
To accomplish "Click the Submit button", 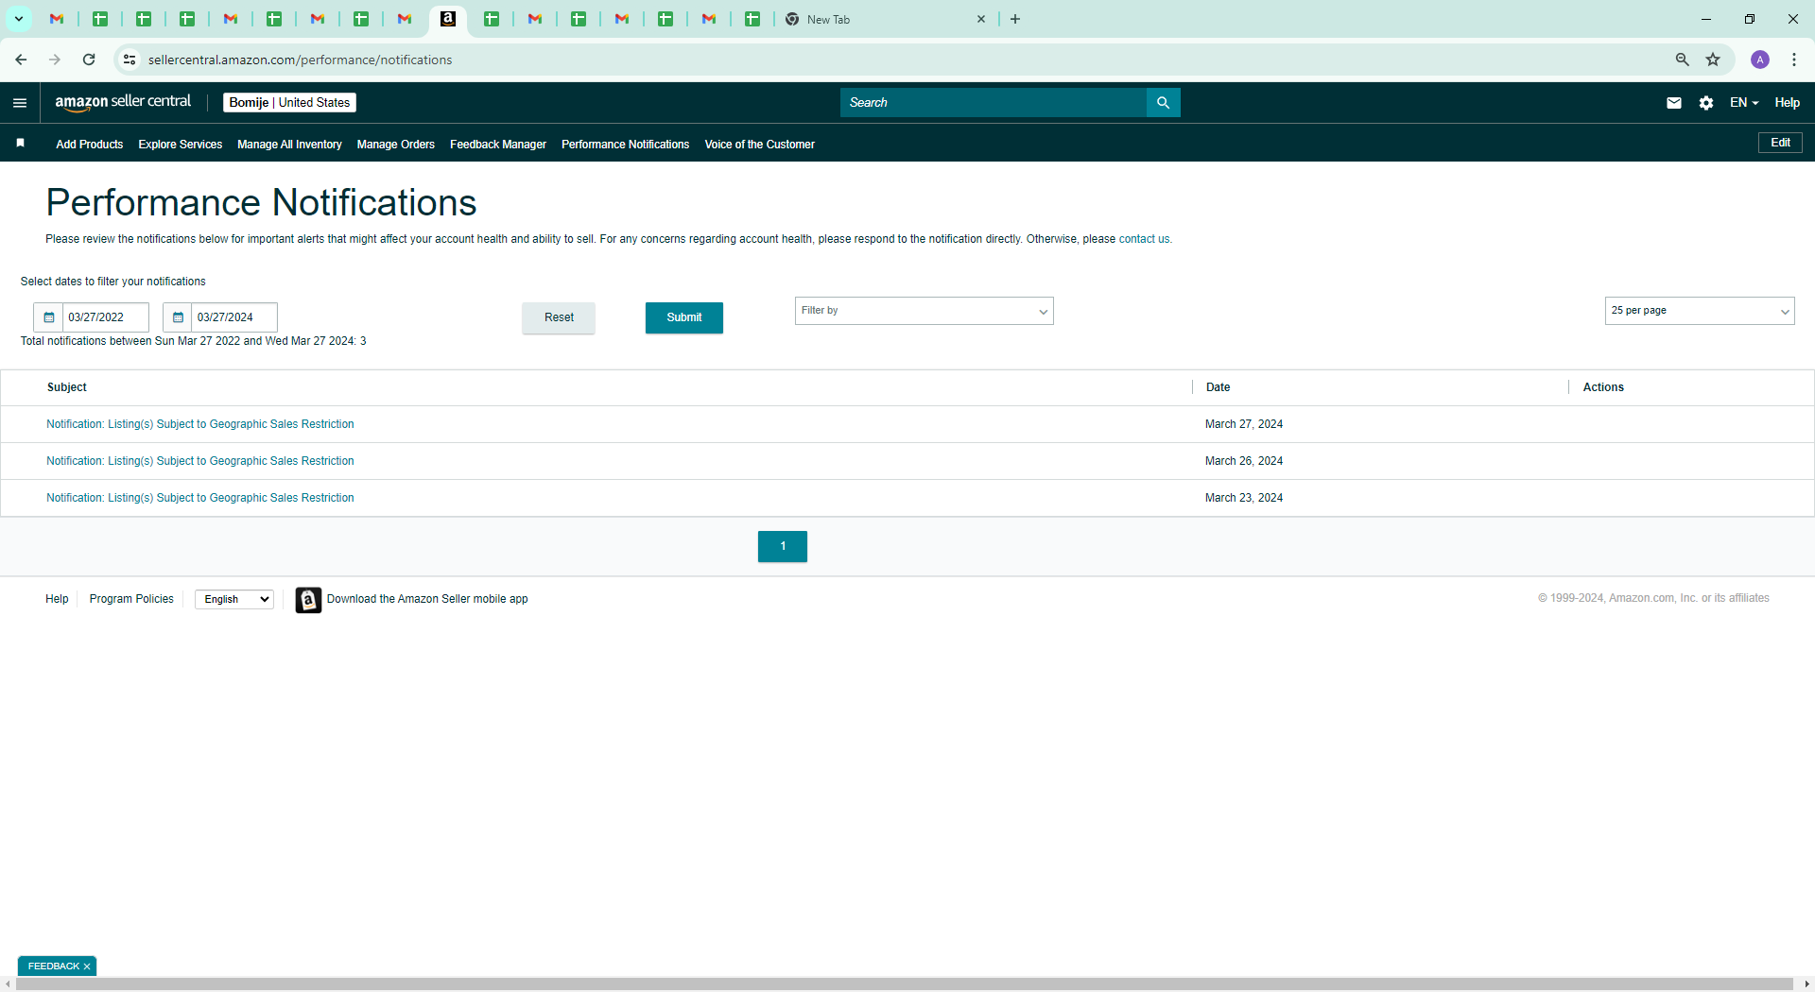I will tap(684, 317).
